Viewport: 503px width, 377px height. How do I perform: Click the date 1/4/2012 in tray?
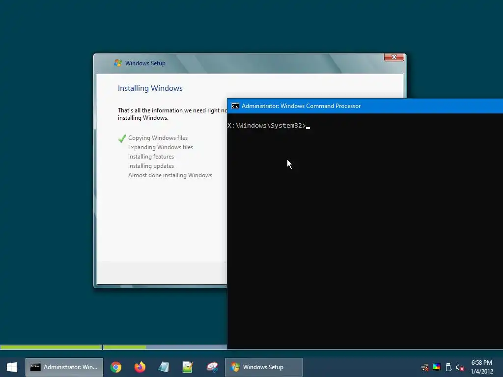pyautogui.click(x=481, y=372)
